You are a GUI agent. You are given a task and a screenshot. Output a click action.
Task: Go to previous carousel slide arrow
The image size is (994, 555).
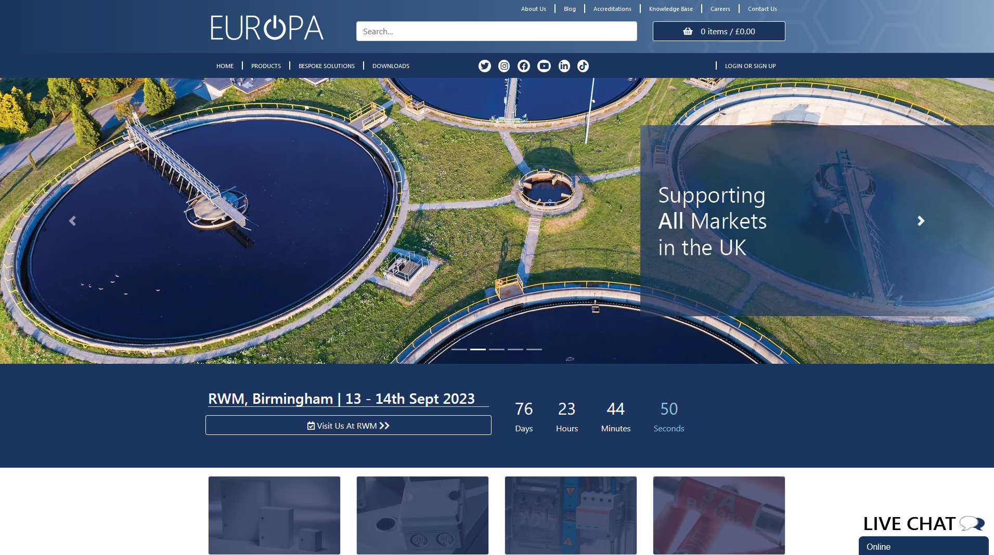click(x=72, y=221)
